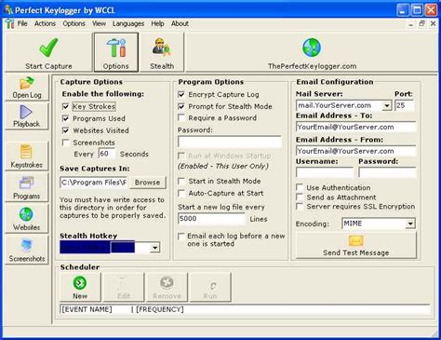Viewport: 441px width, 340px height.
Task: Click the Remove scheduler button
Action: click(x=167, y=287)
